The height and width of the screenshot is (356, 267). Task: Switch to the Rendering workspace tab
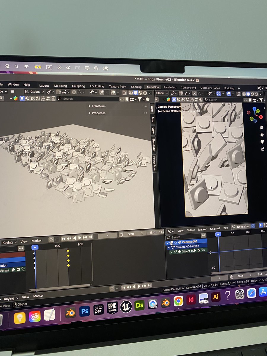[170, 88]
